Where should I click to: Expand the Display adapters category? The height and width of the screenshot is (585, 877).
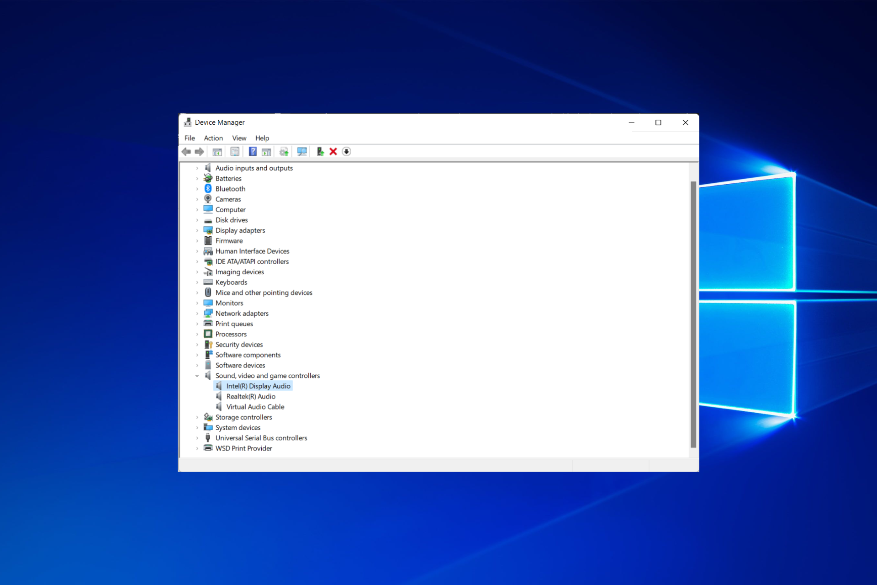(197, 230)
